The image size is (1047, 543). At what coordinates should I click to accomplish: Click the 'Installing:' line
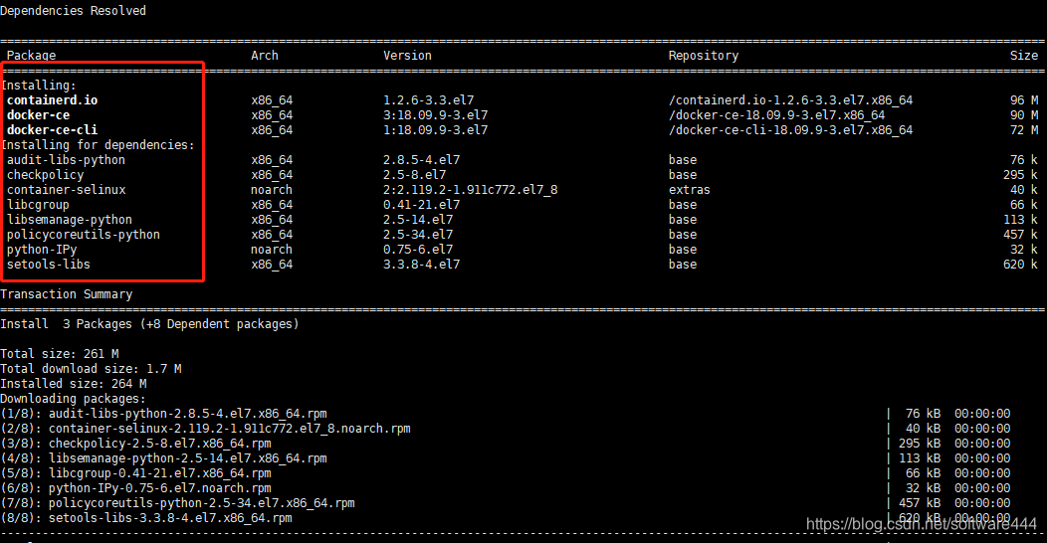click(x=39, y=86)
